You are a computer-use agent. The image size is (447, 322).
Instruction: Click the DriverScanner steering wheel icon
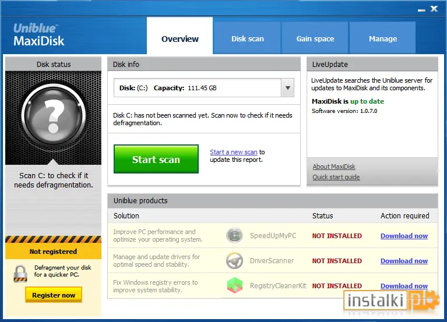[x=234, y=260]
